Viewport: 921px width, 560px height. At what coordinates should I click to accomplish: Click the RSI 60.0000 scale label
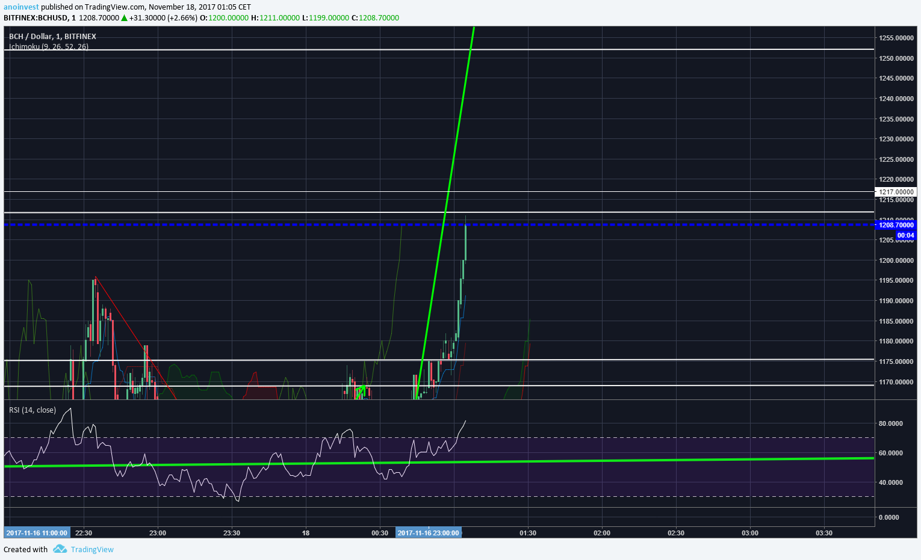coord(890,453)
